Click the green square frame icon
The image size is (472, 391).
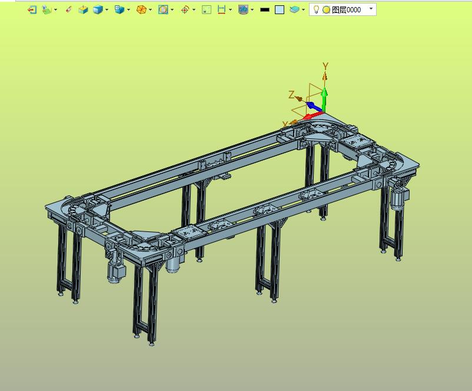tap(207, 10)
